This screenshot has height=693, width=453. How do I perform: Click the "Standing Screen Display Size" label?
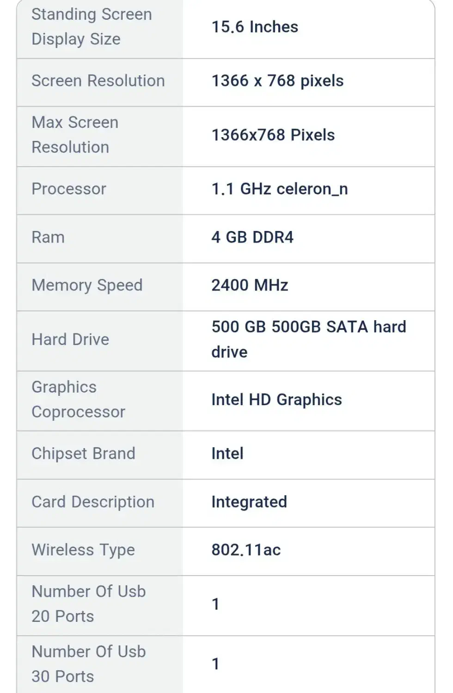pos(92,27)
